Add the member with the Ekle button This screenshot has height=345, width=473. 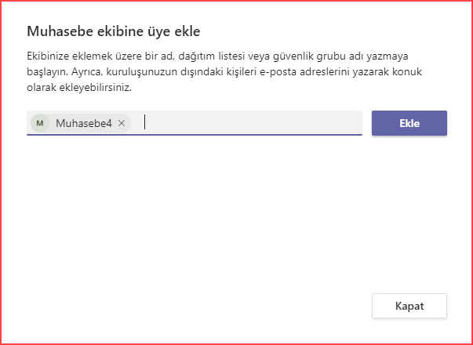click(409, 123)
